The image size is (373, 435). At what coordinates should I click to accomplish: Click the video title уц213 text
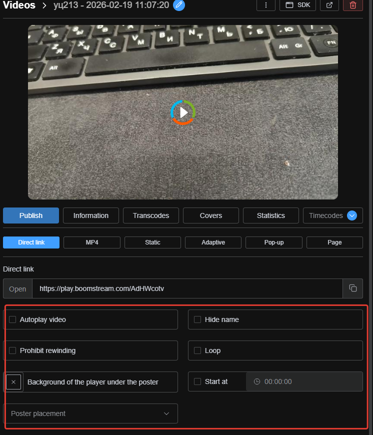(x=111, y=5)
